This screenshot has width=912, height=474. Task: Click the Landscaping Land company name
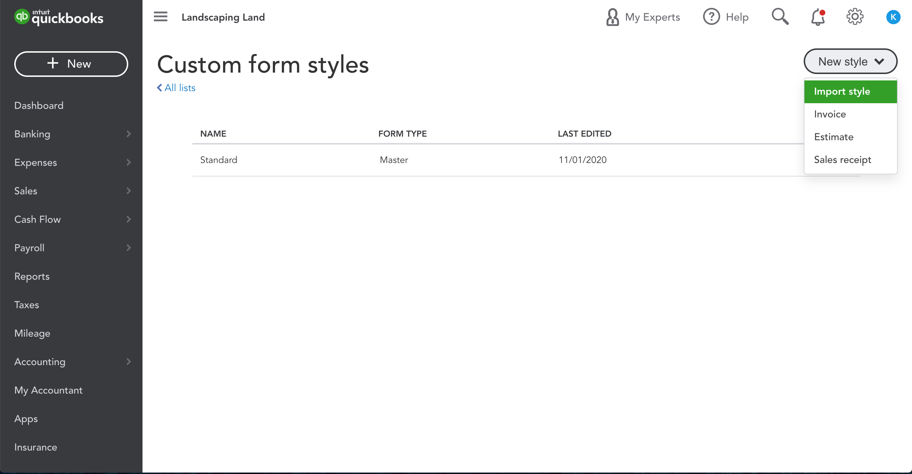point(223,17)
